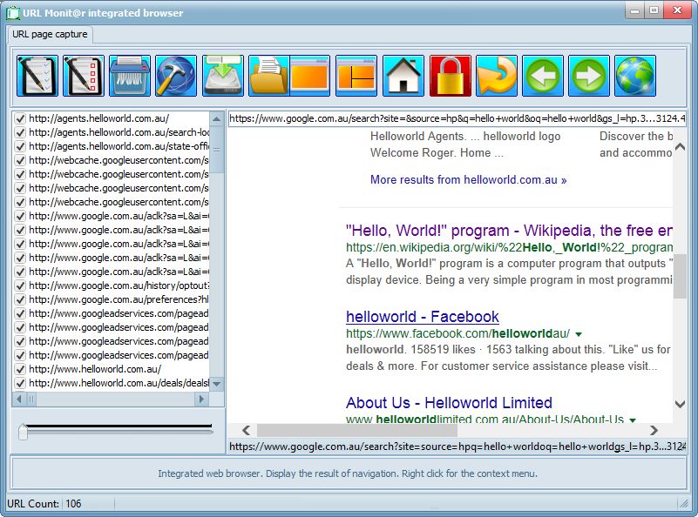Close the URL Monit@r integrated browser window

(x=677, y=10)
